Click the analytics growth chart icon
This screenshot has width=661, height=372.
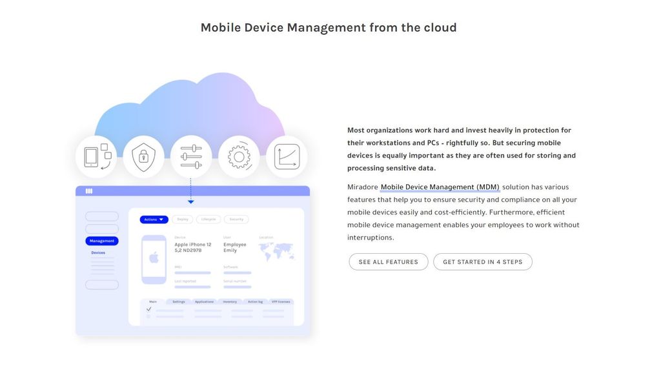click(x=286, y=156)
